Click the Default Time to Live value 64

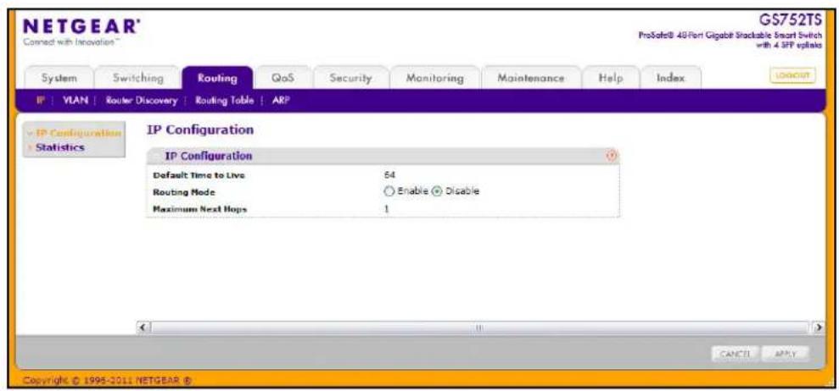click(389, 174)
